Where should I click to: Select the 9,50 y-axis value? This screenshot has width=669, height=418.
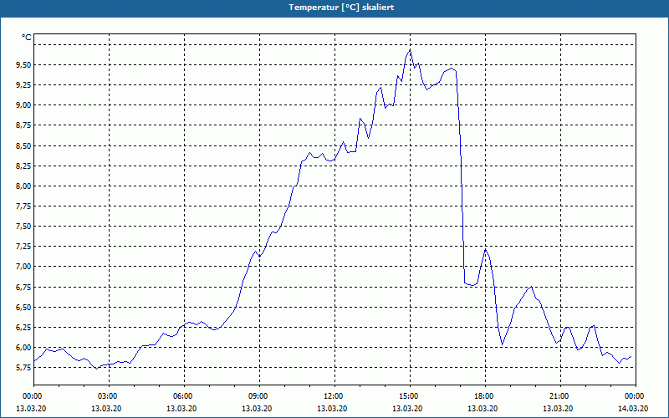[x=24, y=65]
